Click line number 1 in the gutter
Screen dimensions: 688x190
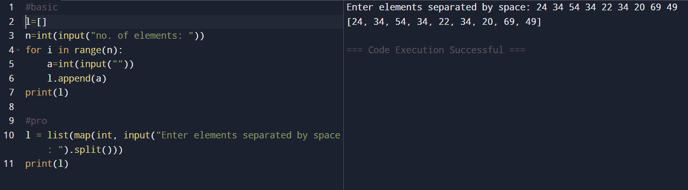pos(11,8)
